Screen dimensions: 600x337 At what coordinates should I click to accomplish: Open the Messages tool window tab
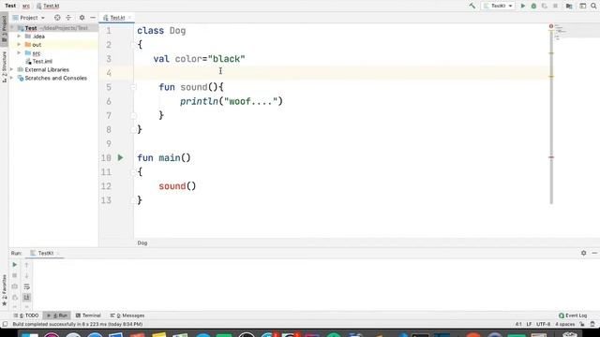[x=127, y=315]
